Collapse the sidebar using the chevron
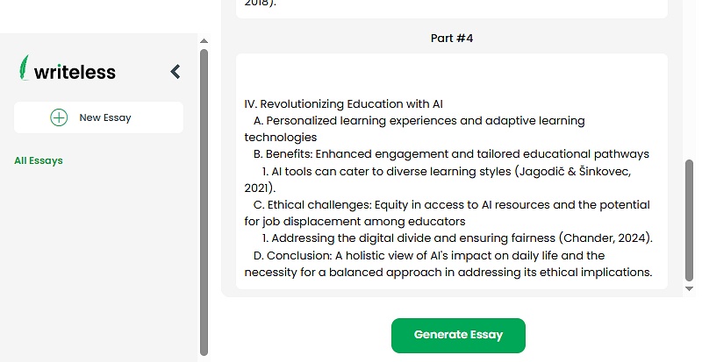 point(175,72)
